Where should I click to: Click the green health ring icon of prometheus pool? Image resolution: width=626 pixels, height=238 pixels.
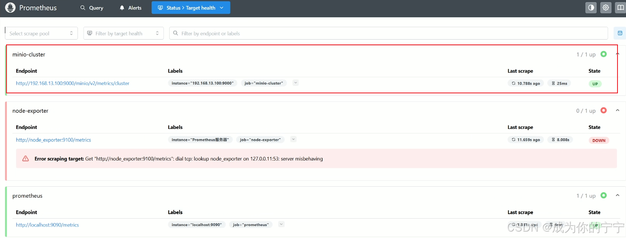click(x=603, y=196)
